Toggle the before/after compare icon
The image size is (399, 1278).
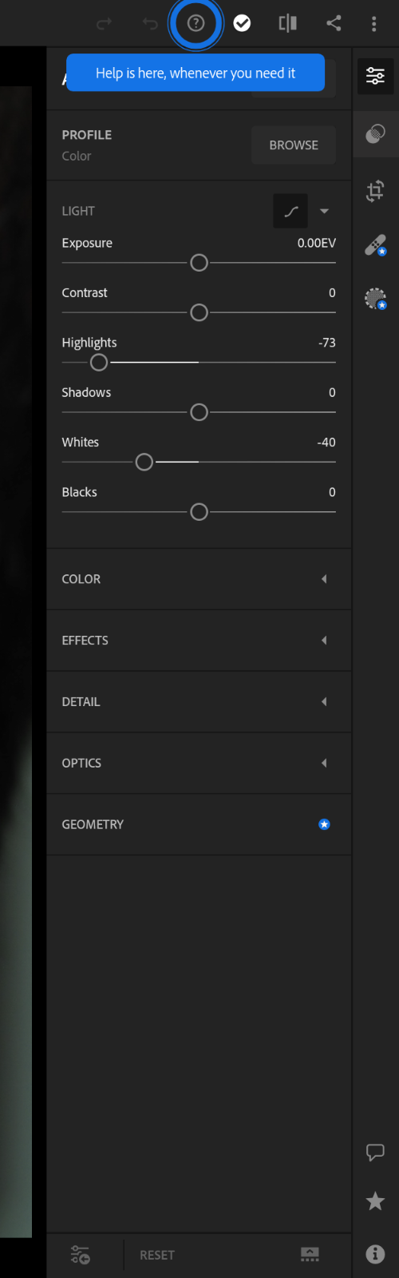click(x=288, y=23)
